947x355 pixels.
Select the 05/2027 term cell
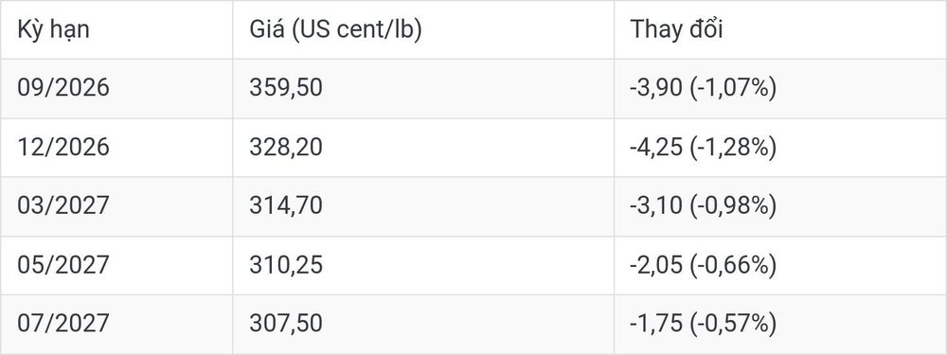pyautogui.click(x=63, y=265)
